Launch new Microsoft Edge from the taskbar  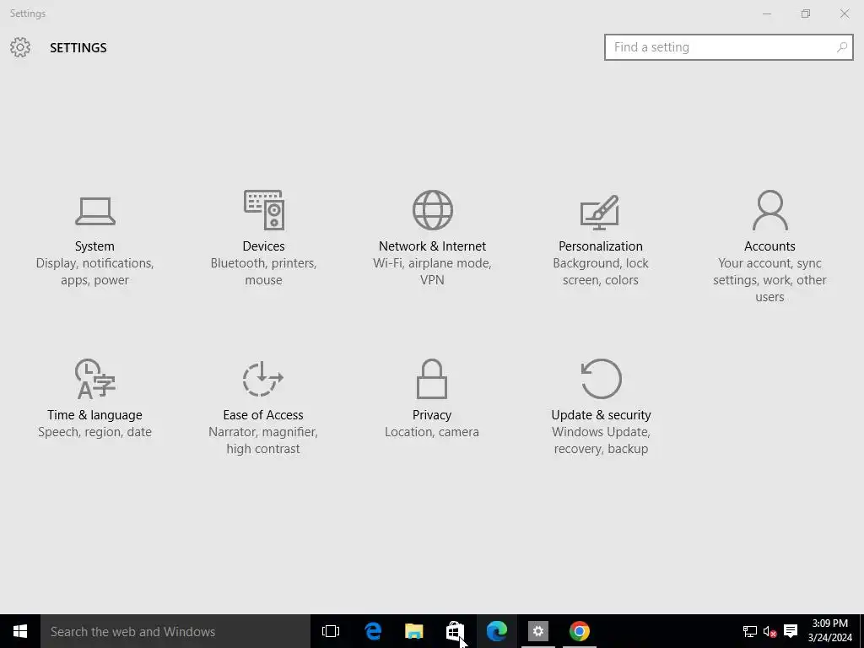[x=496, y=631]
